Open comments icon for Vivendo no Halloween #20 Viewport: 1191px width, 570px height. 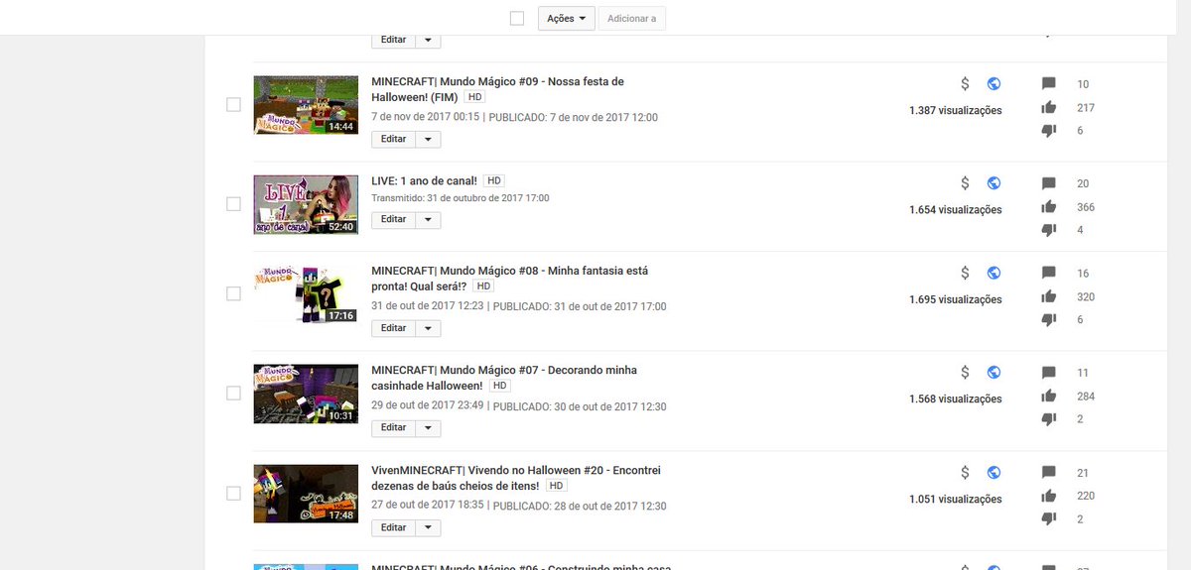point(1048,473)
